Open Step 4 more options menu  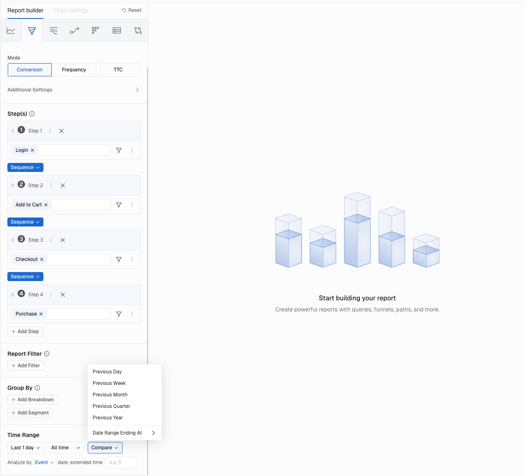[51, 295]
